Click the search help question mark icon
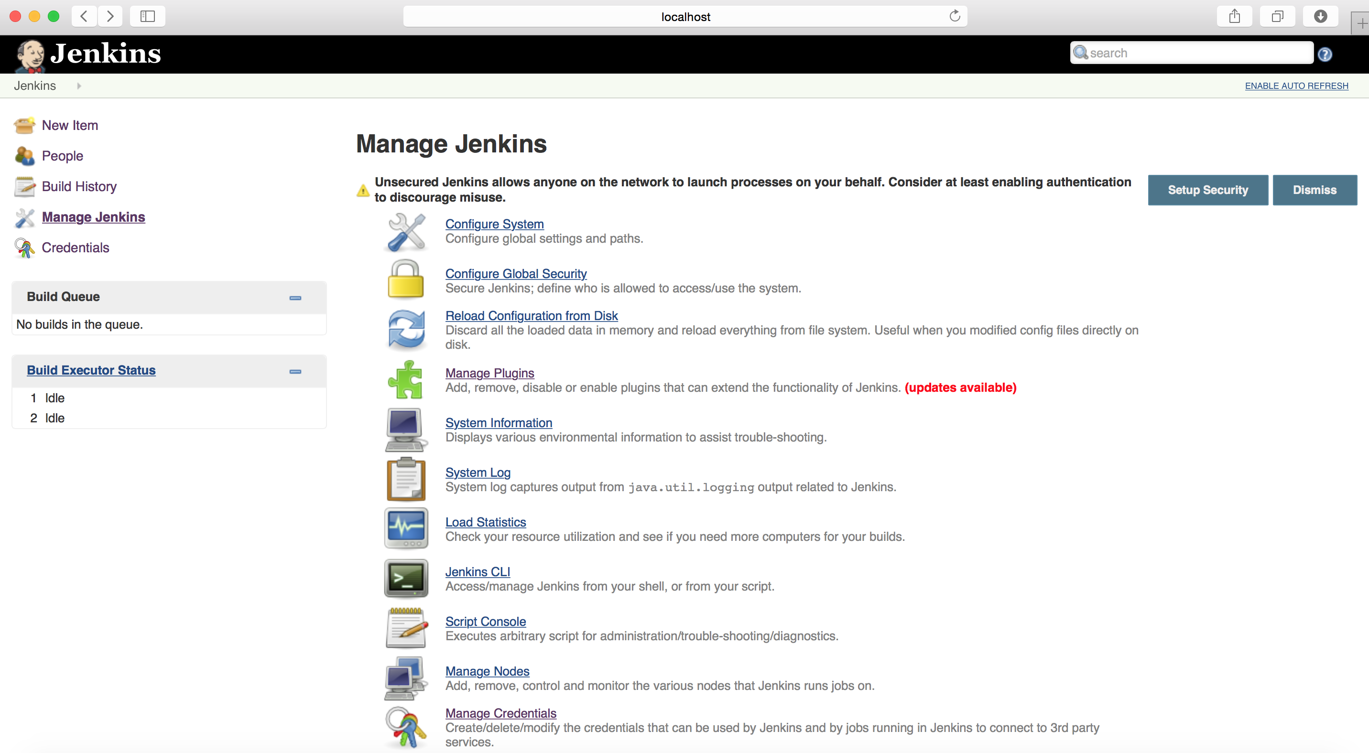The image size is (1369, 753). pyautogui.click(x=1325, y=54)
